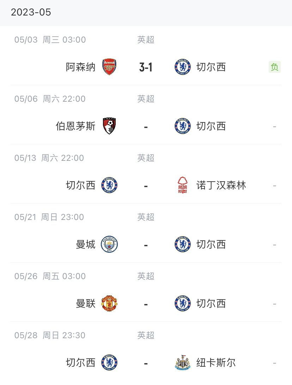This screenshot has height=385, width=292.
Task: Open team name 曼城
Action: (86, 245)
